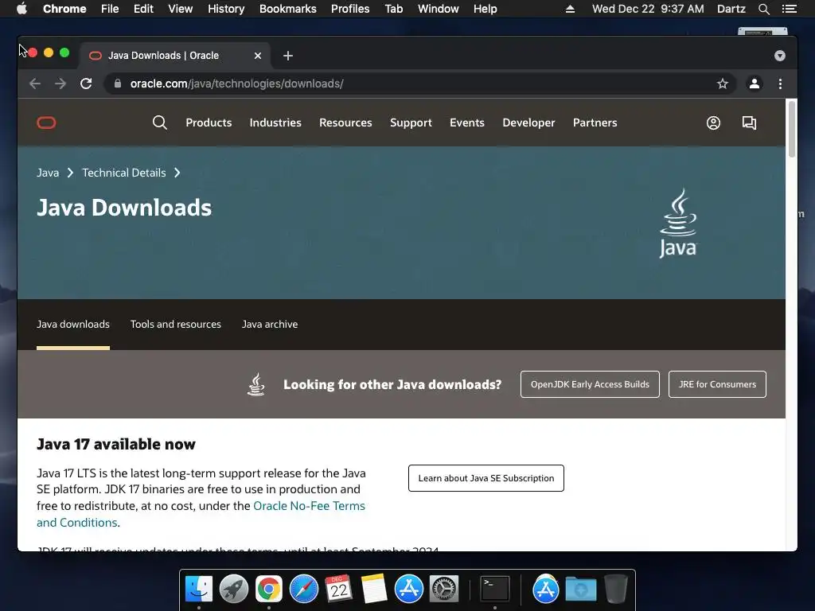The image size is (815, 611).
Task: Open Chrome's three-dot menu
Action: (780, 84)
